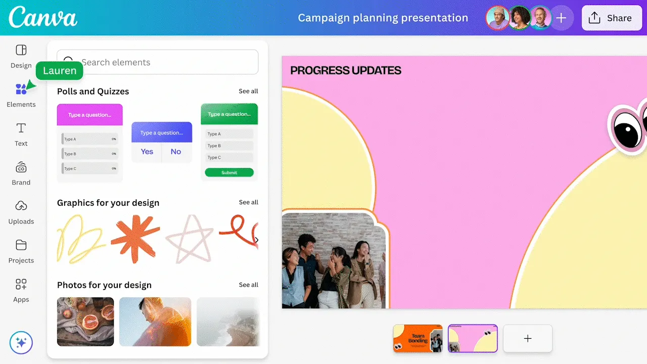Click the Magic Studio sparkle icon
The image size is (647, 364).
(21, 343)
